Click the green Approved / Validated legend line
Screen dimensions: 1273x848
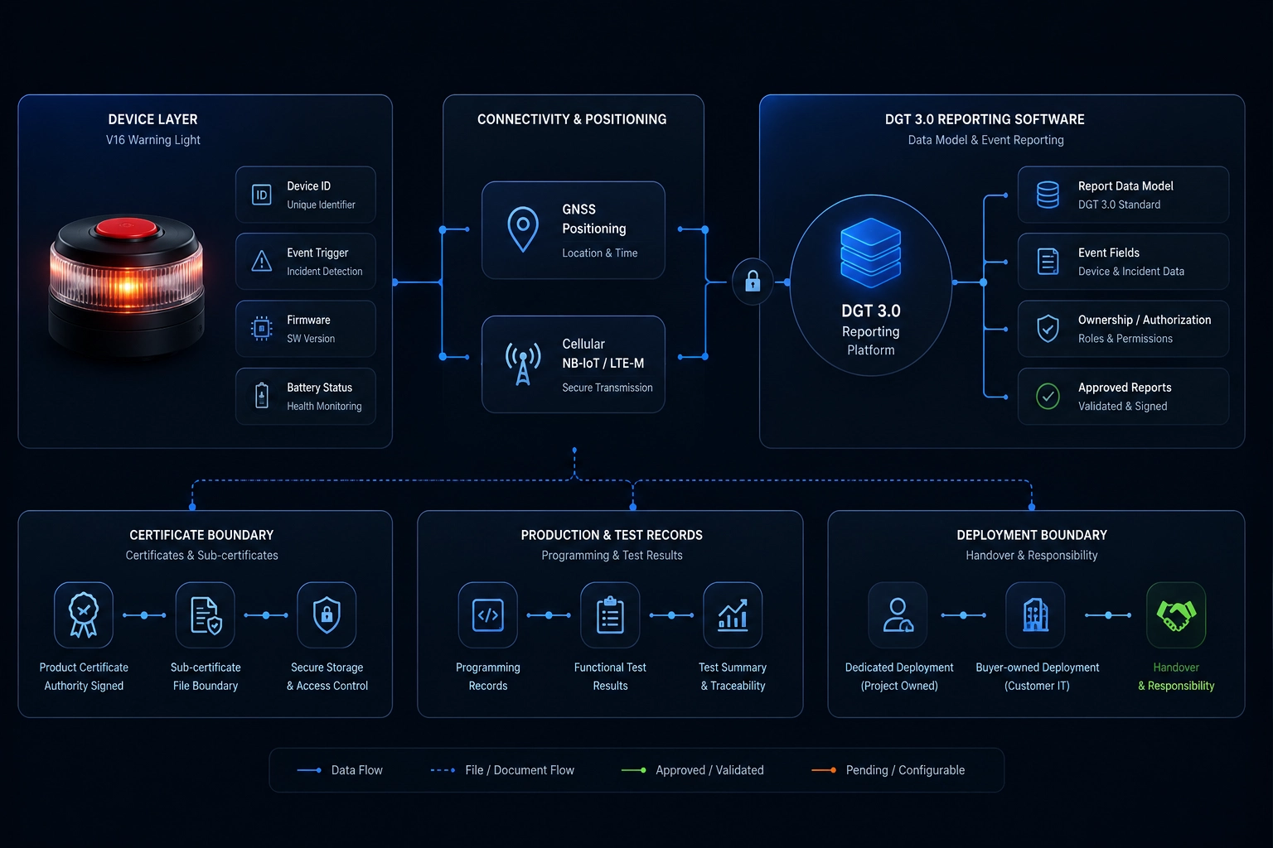pyautogui.click(x=634, y=770)
